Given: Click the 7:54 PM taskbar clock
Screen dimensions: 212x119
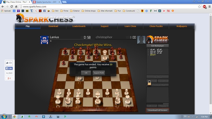Looking at the screenshot, I should (x=204, y=117).
